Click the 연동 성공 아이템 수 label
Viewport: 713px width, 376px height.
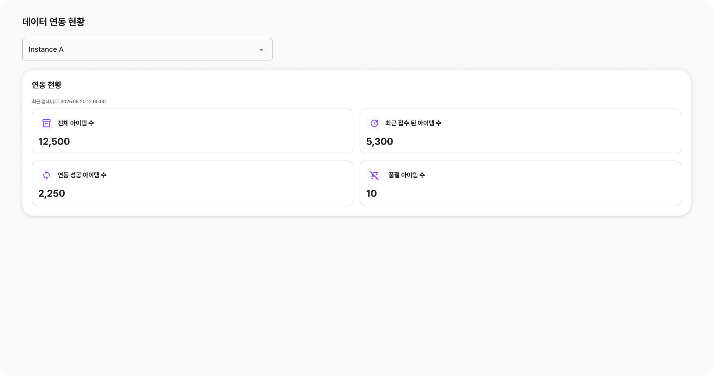(x=82, y=175)
